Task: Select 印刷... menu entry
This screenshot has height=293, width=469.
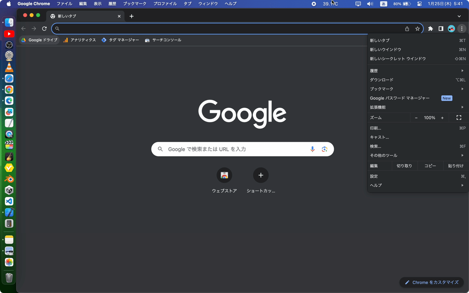Action: click(418, 128)
